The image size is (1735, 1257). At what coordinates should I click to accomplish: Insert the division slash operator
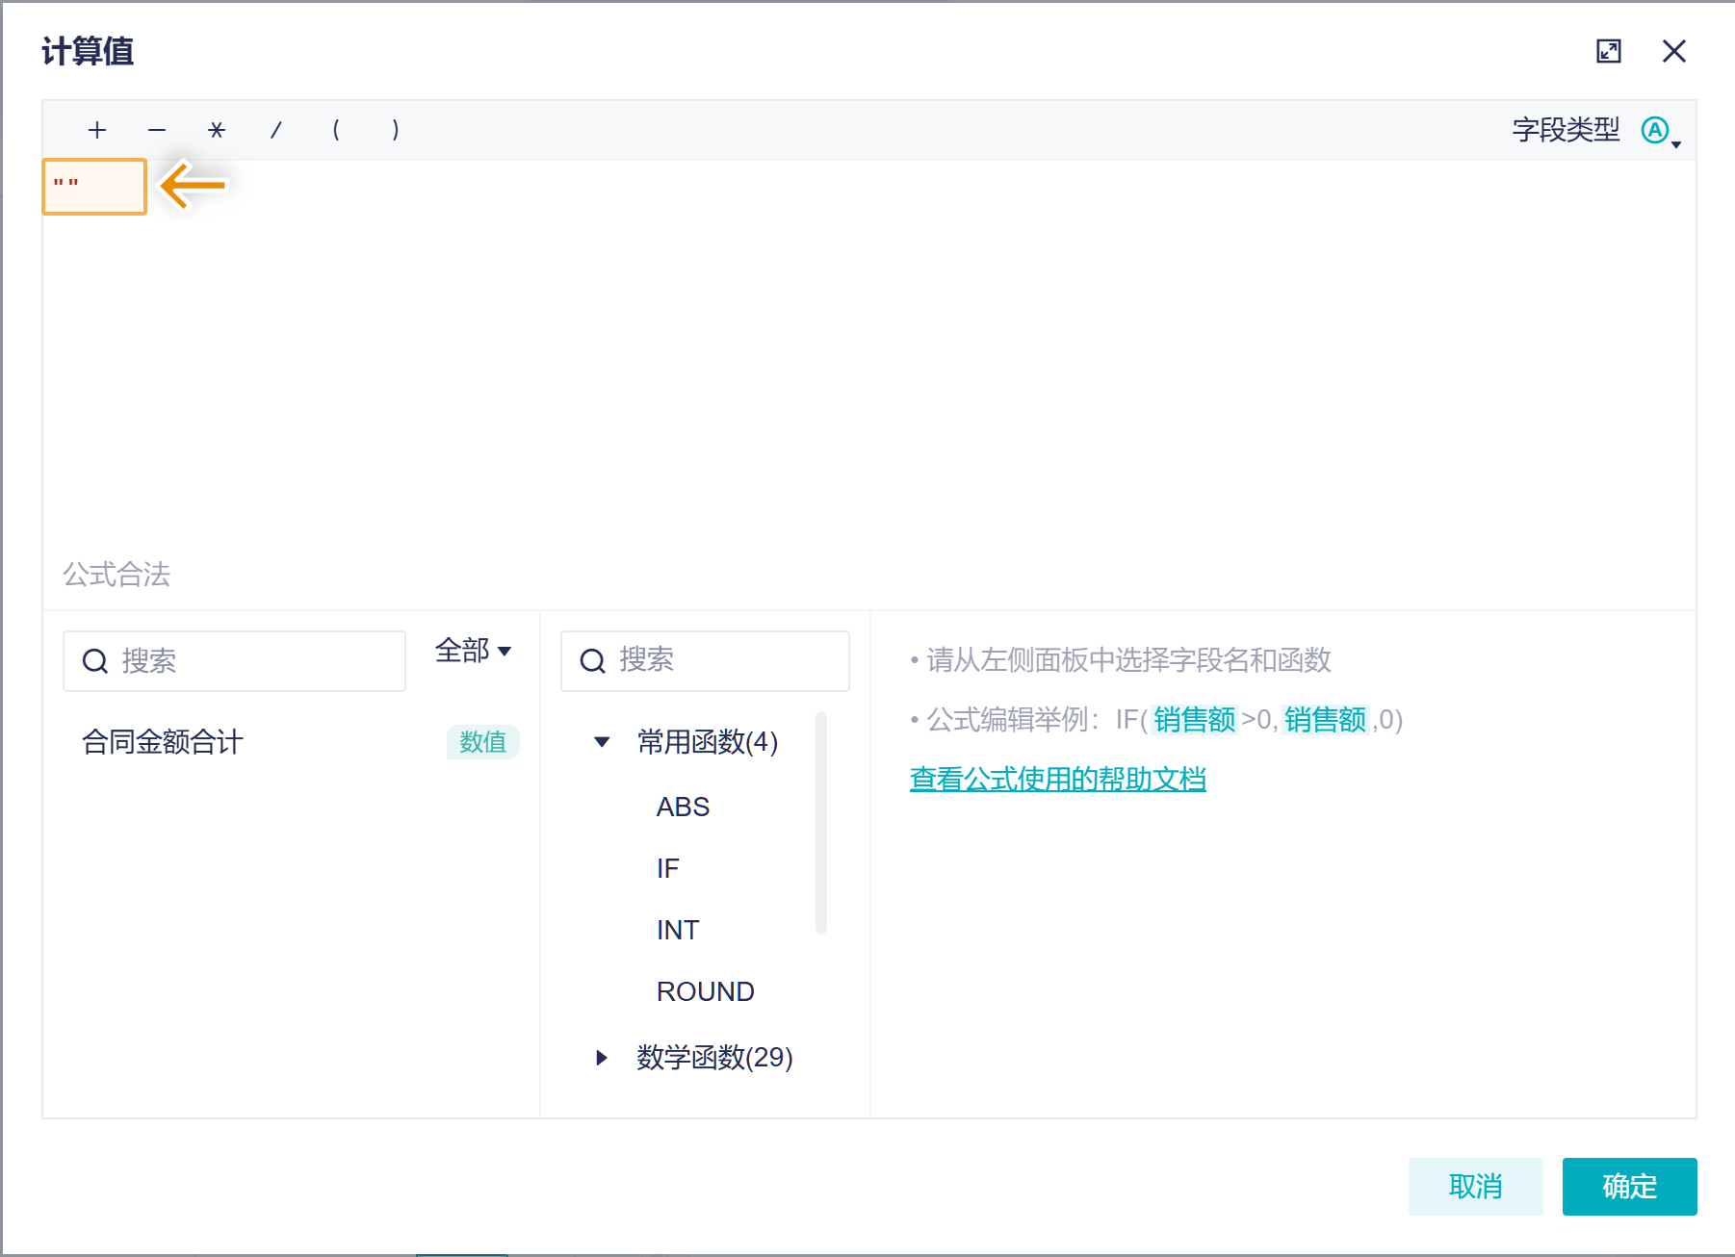click(276, 130)
